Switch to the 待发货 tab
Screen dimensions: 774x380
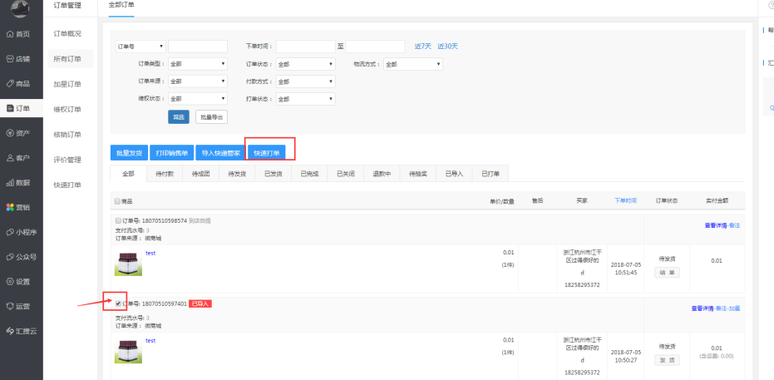coord(236,174)
